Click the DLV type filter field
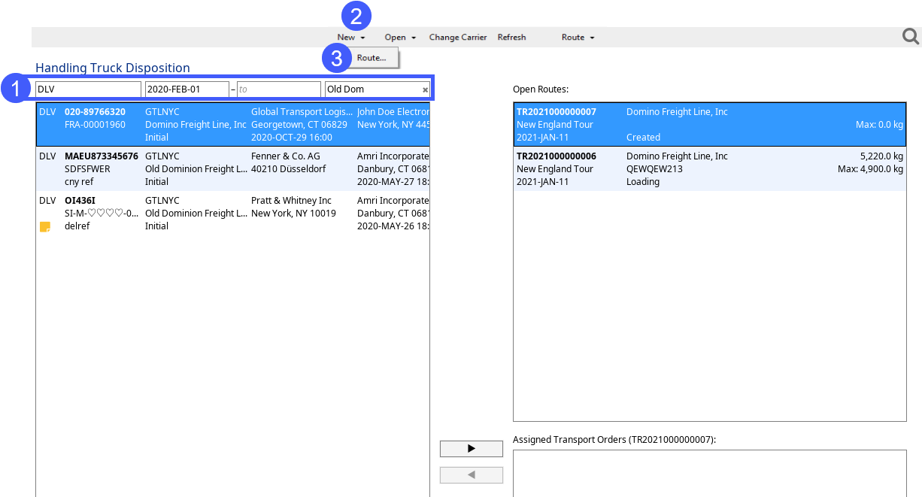The width and height of the screenshot is (922, 497). [x=88, y=89]
